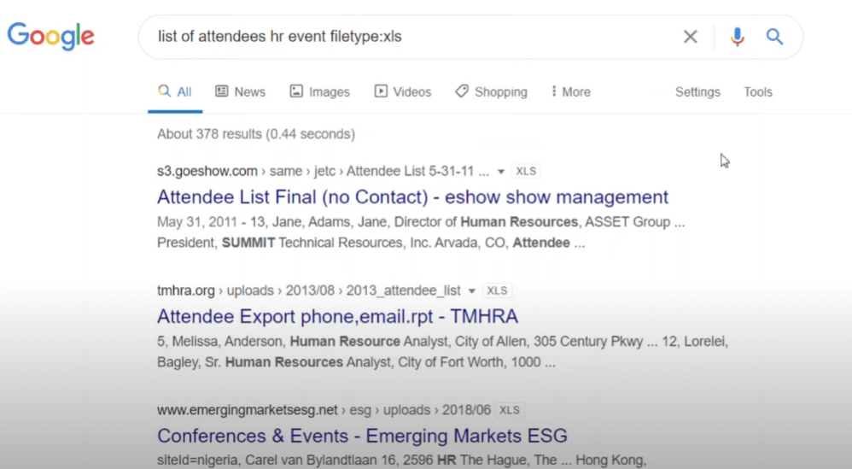This screenshot has width=852, height=469.
Task: Open Attendee List Final (no Contact) result
Action: pos(412,196)
